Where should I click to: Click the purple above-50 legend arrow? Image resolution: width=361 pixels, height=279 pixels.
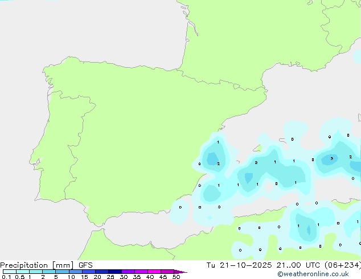(180, 272)
